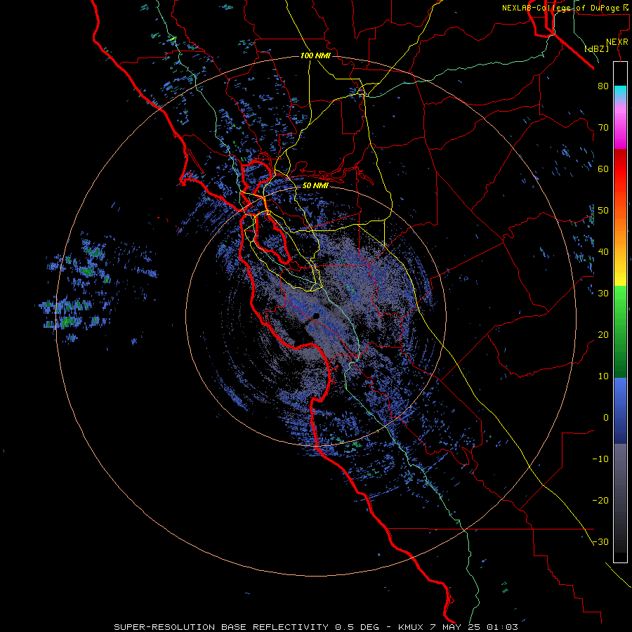Click the black radar site dot at center

(x=316, y=316)
